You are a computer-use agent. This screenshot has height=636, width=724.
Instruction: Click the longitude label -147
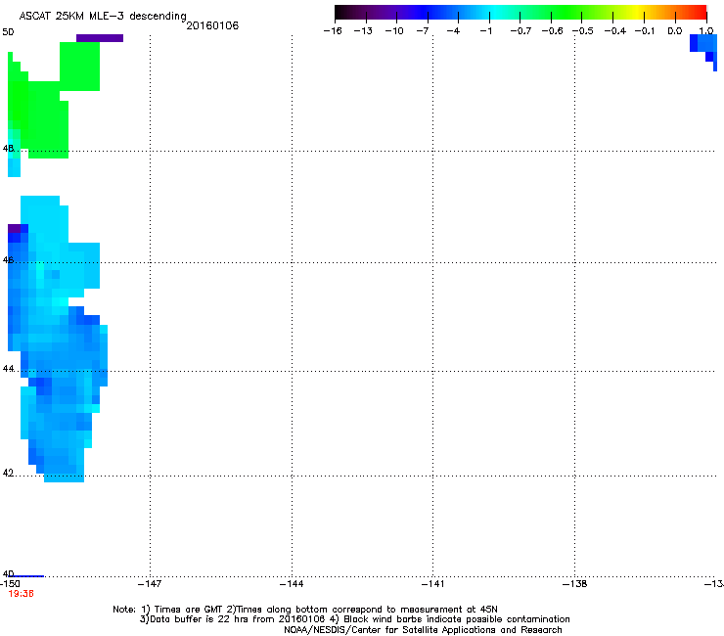[x=150, y=584]
